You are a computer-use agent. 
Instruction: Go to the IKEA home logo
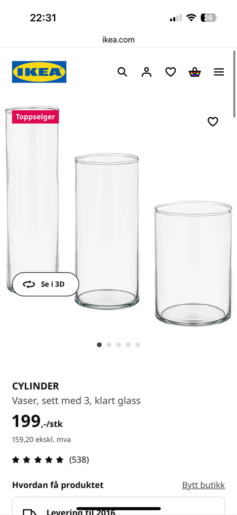click(x=39, y=72)
